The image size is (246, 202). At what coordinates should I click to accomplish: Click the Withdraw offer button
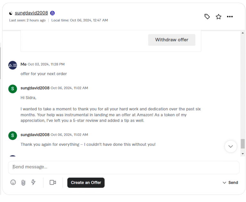[x=172, y=40]
